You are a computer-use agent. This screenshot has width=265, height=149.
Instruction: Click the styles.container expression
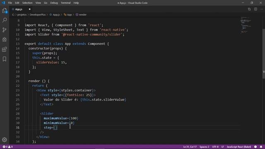click(76, 90)
